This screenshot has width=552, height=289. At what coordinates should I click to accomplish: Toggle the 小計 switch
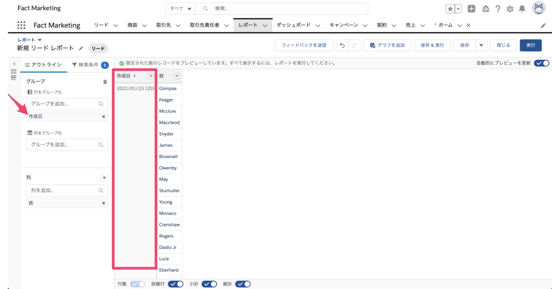[x=209, y=284]
